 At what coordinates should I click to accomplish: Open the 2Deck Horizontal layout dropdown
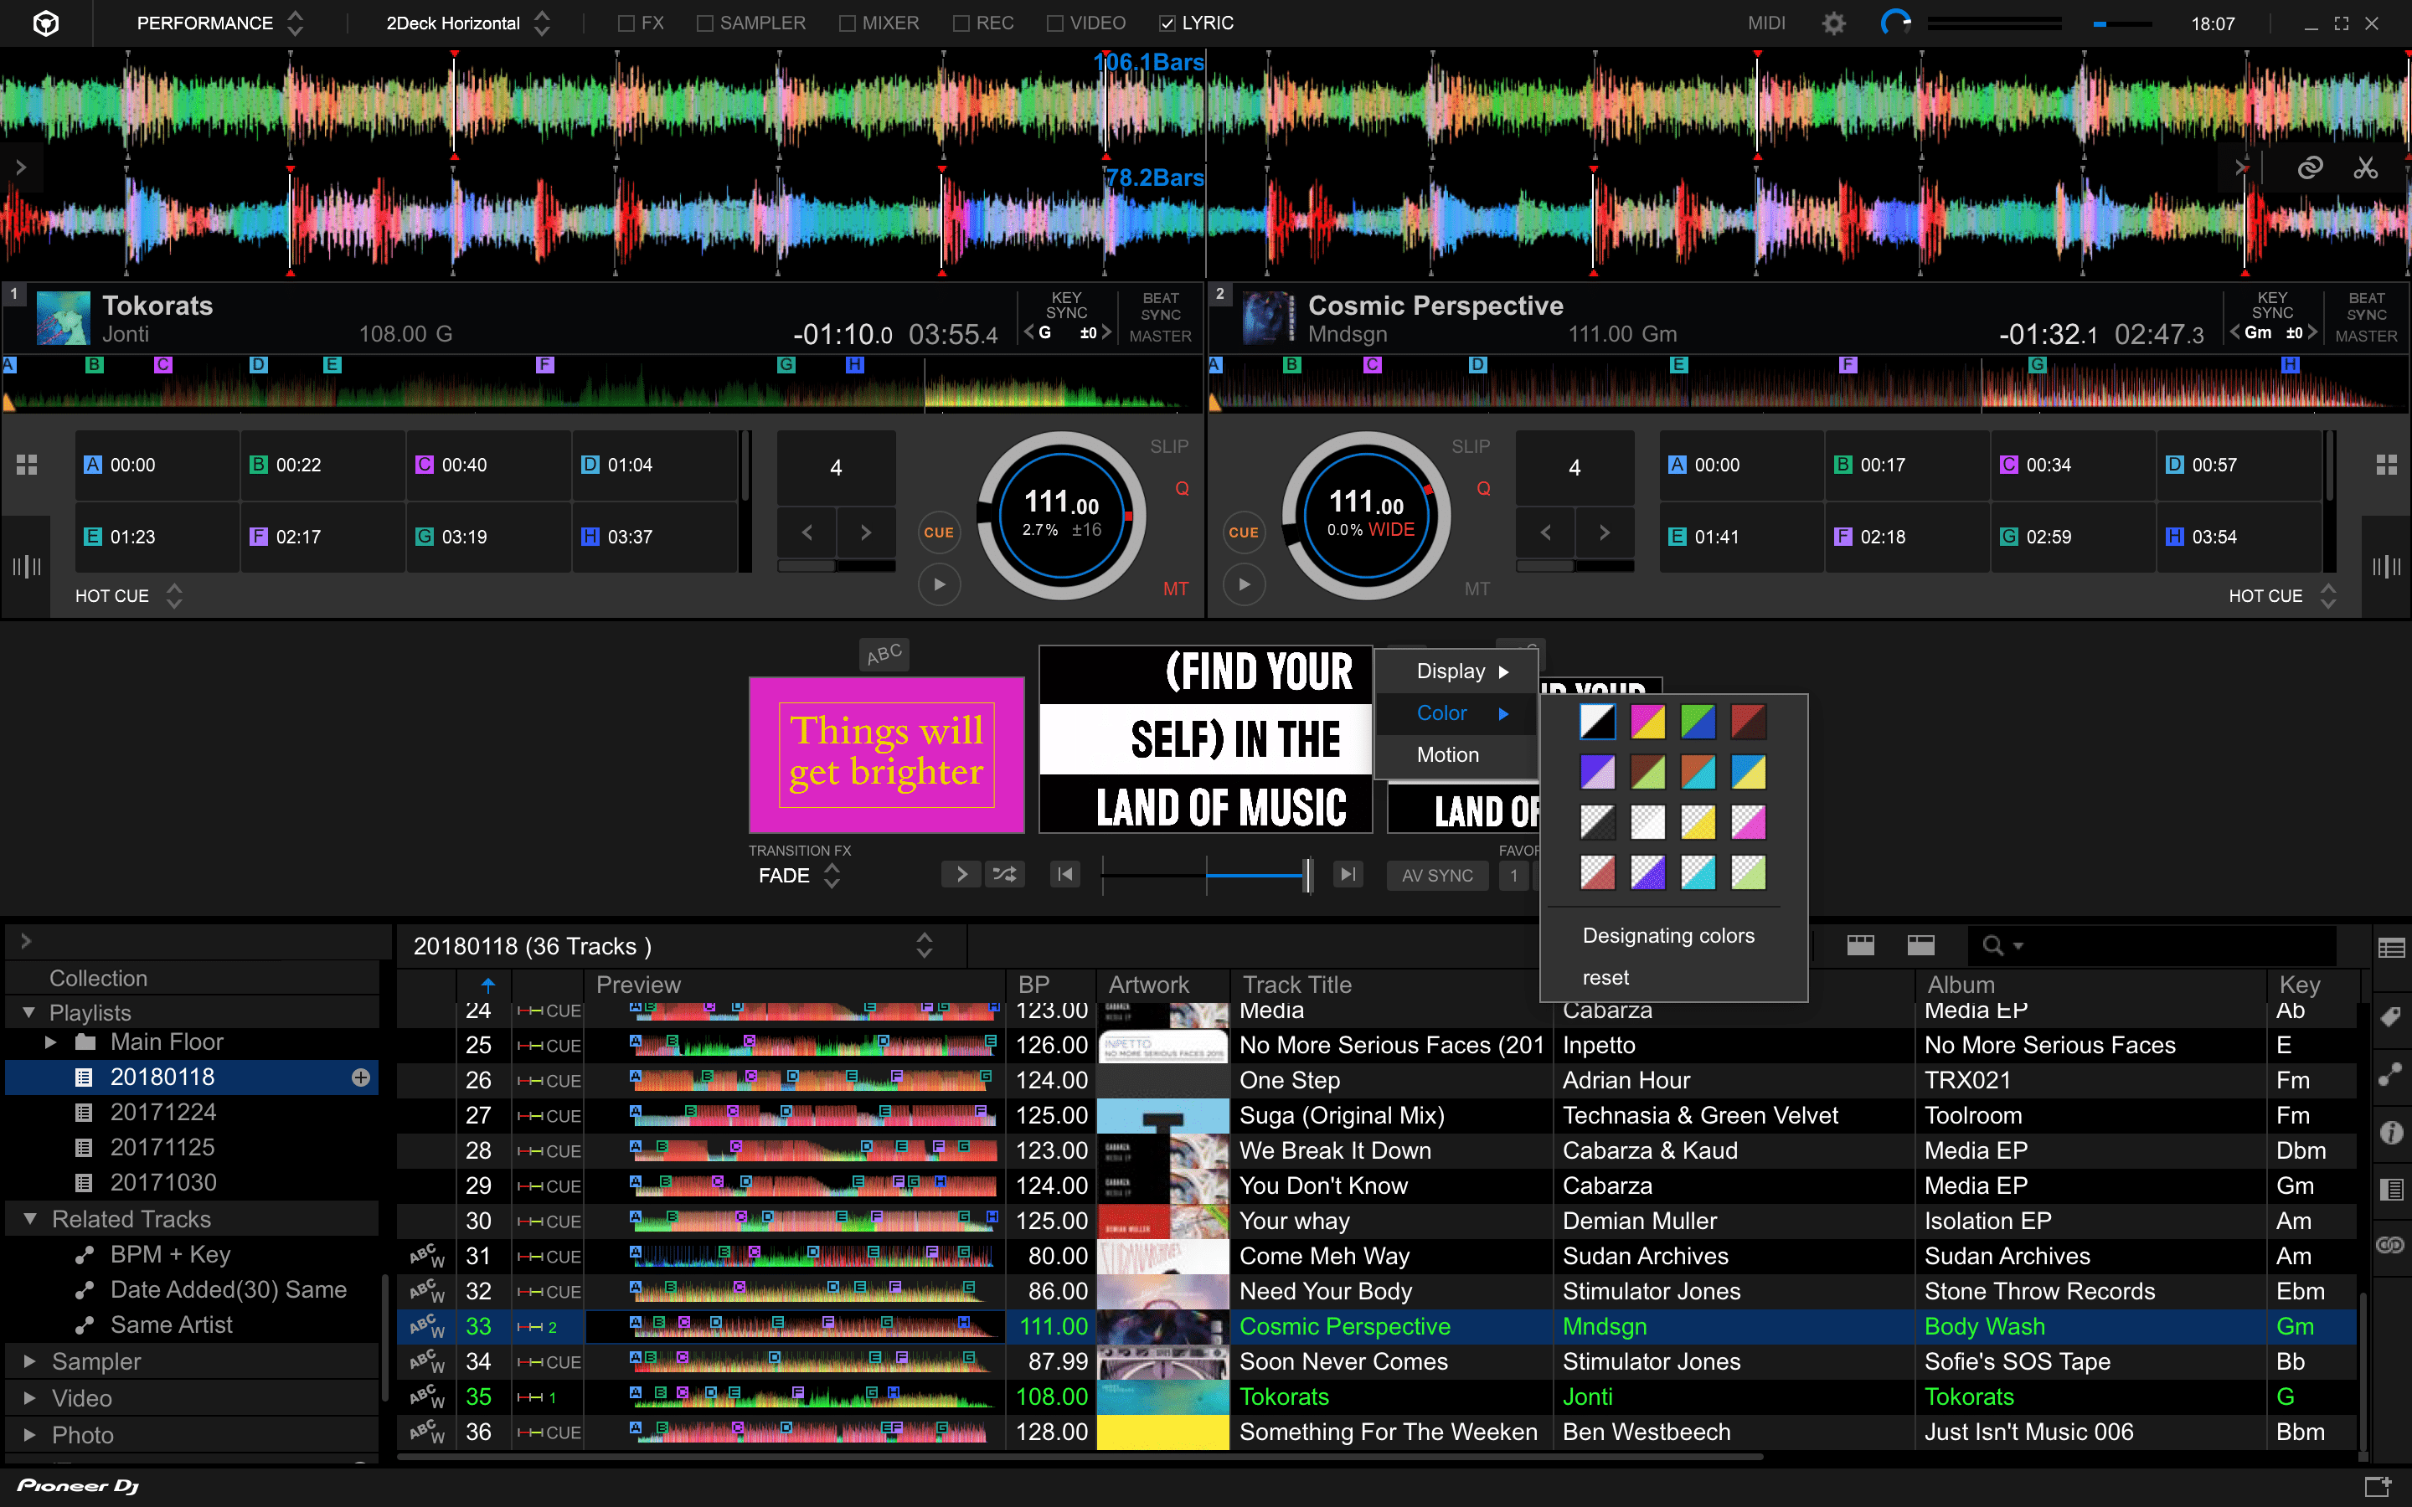click(x=467, y=23)
